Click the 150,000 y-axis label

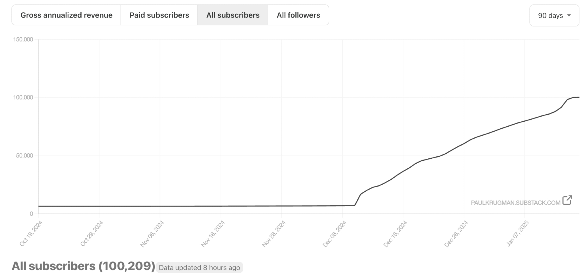23,40
